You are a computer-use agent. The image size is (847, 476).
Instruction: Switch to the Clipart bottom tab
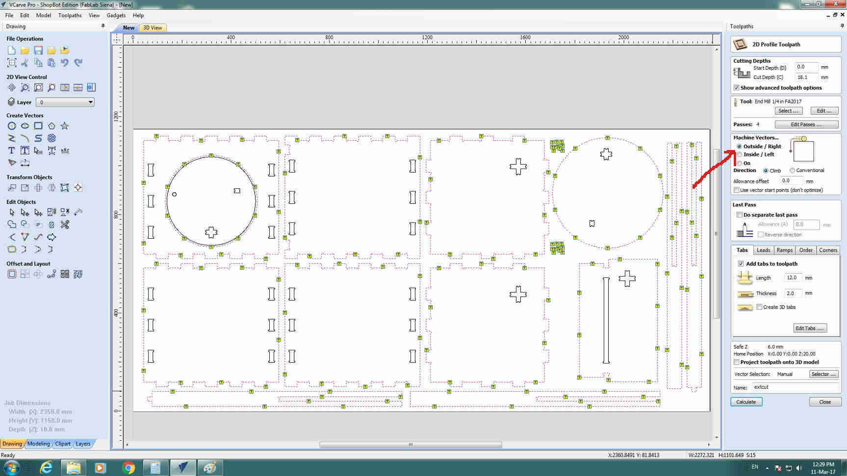point(62,444)
